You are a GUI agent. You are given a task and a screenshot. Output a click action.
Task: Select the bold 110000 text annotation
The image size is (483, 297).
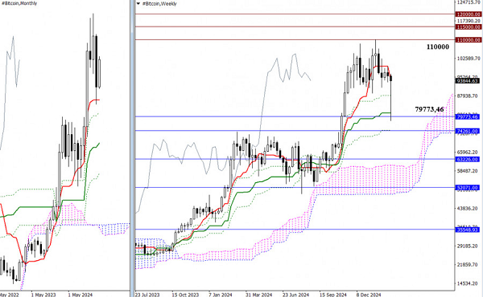tap(438, 47)
